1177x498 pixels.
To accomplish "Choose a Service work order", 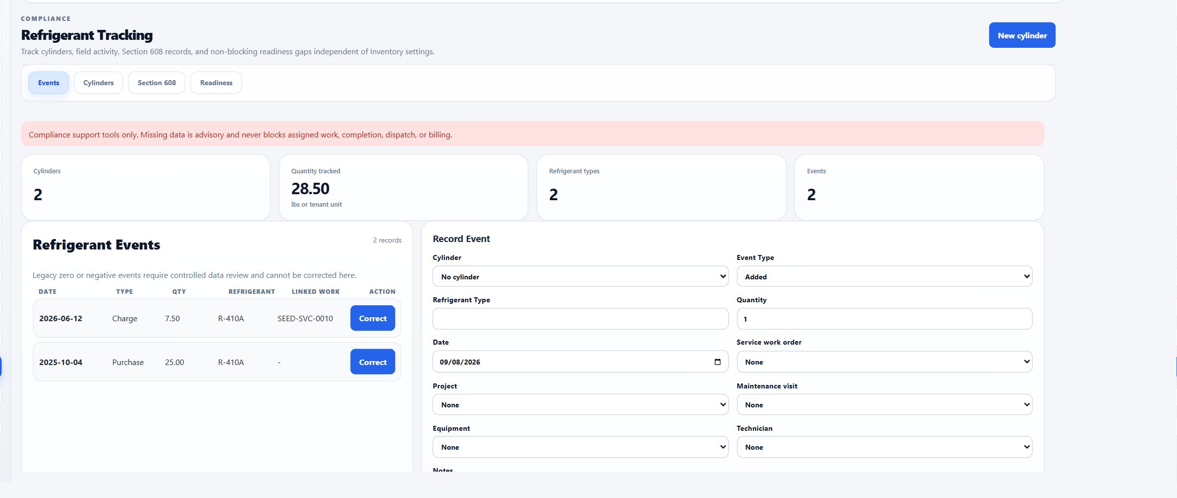I will 884,362.
